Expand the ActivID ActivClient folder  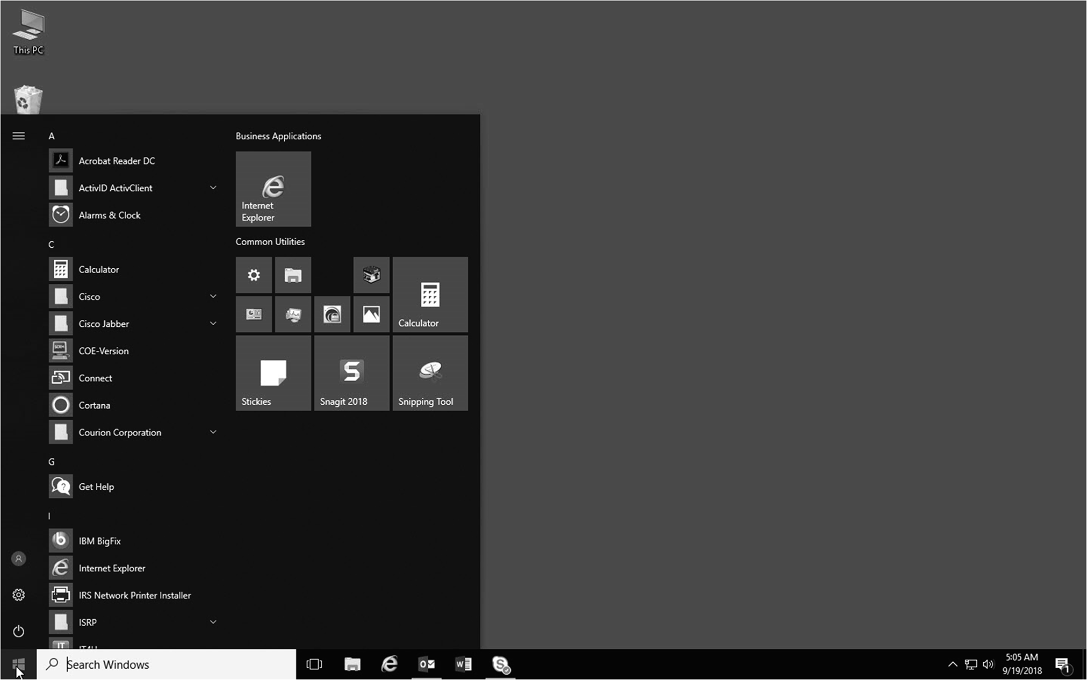[213, 188]
